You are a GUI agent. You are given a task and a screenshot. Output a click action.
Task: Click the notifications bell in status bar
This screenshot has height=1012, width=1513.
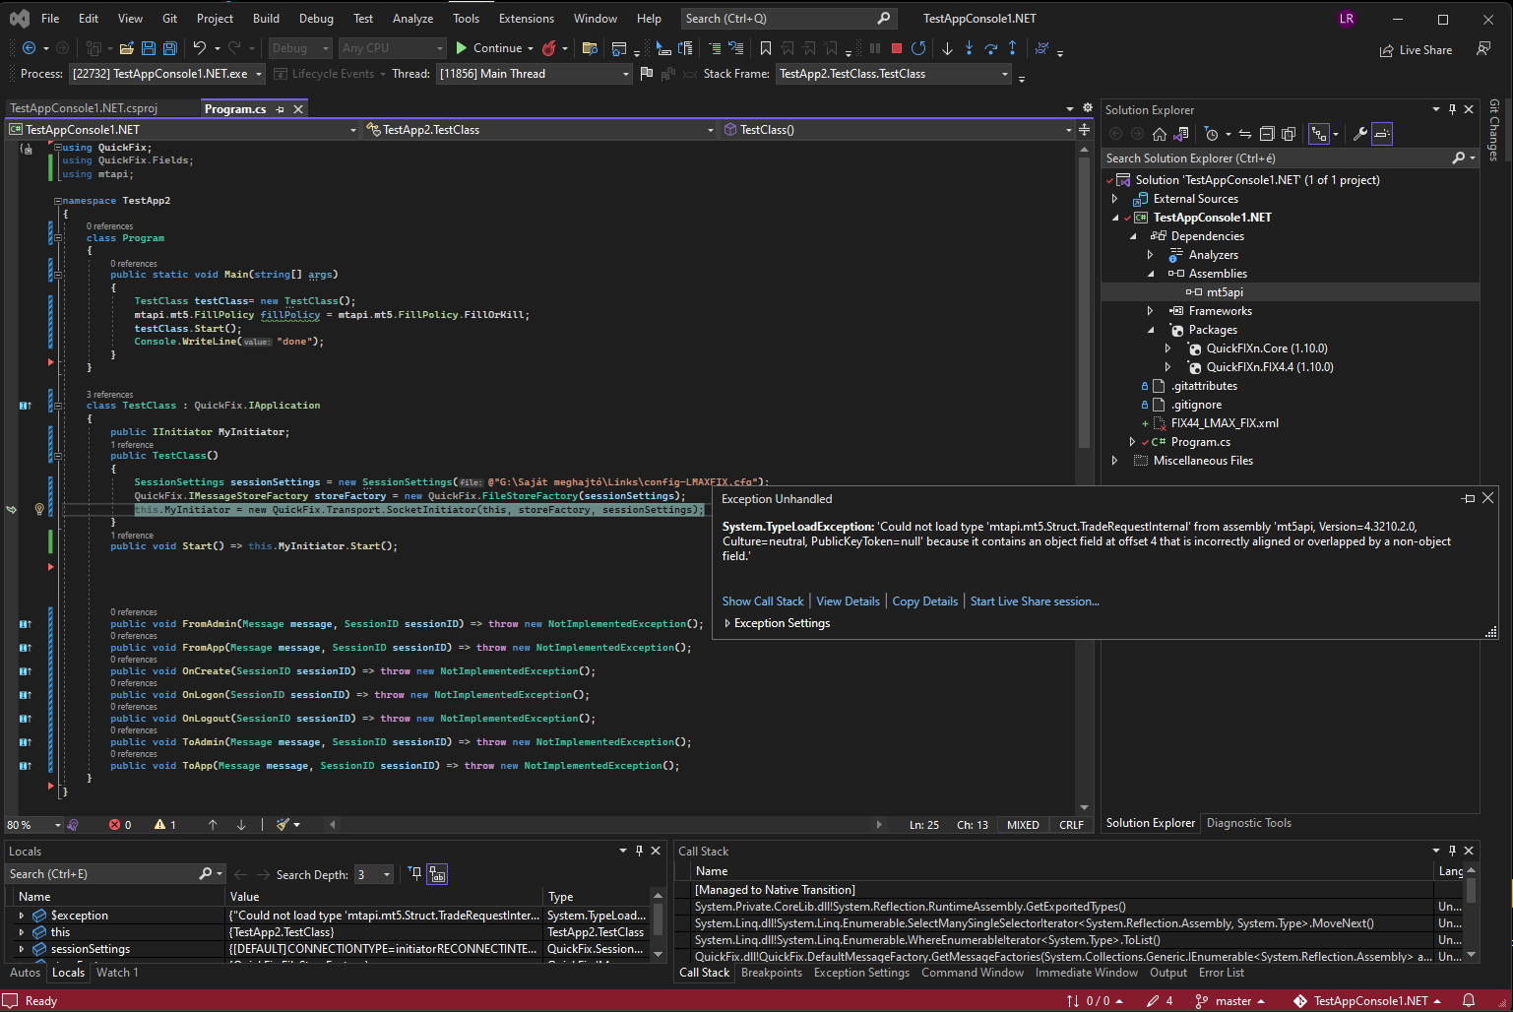pyautogui.click(x=1468, y=1001)
